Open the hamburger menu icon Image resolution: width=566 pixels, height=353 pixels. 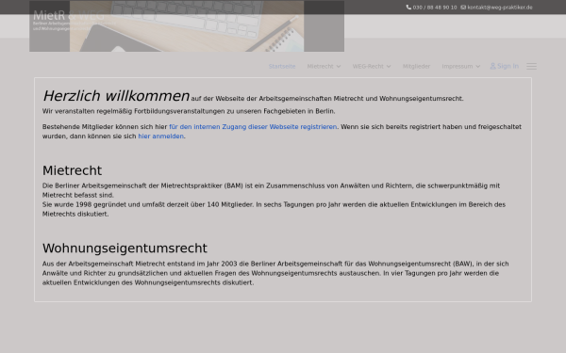tap(531, 66)
